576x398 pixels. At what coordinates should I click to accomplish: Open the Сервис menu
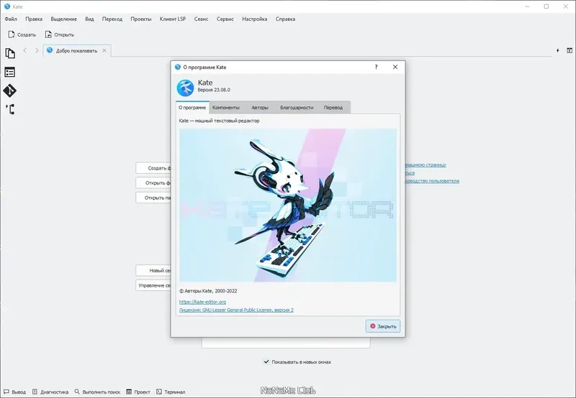click(225, 19)
